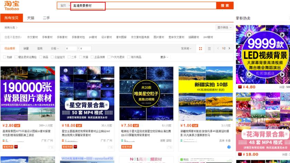Screen dimensions: 290x163
Task: Check the 天猫 filter checkbox
Action: (81, 57)
